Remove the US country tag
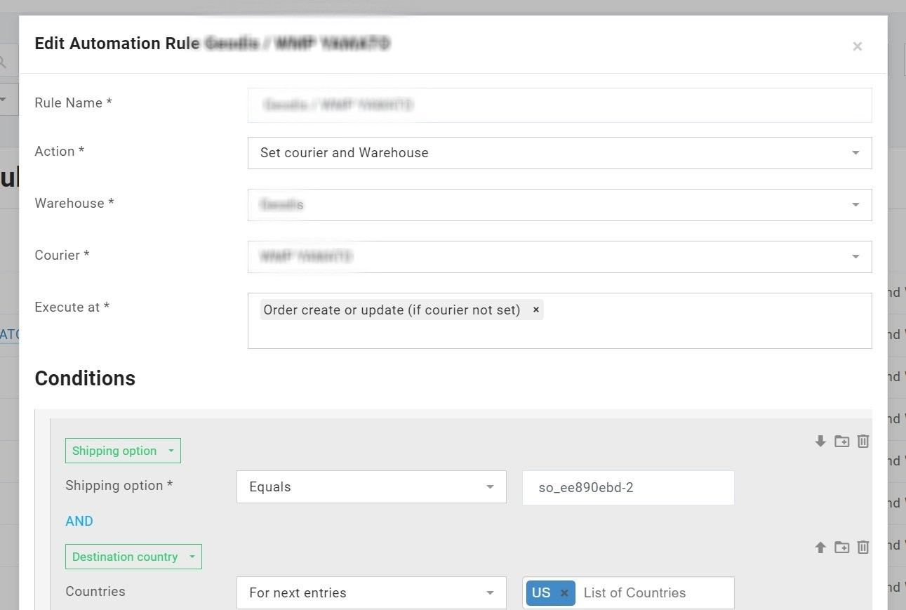906x610 pixels. point(564,593)
